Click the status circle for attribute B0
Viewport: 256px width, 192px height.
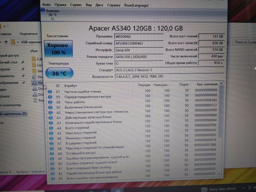point(52,163)
